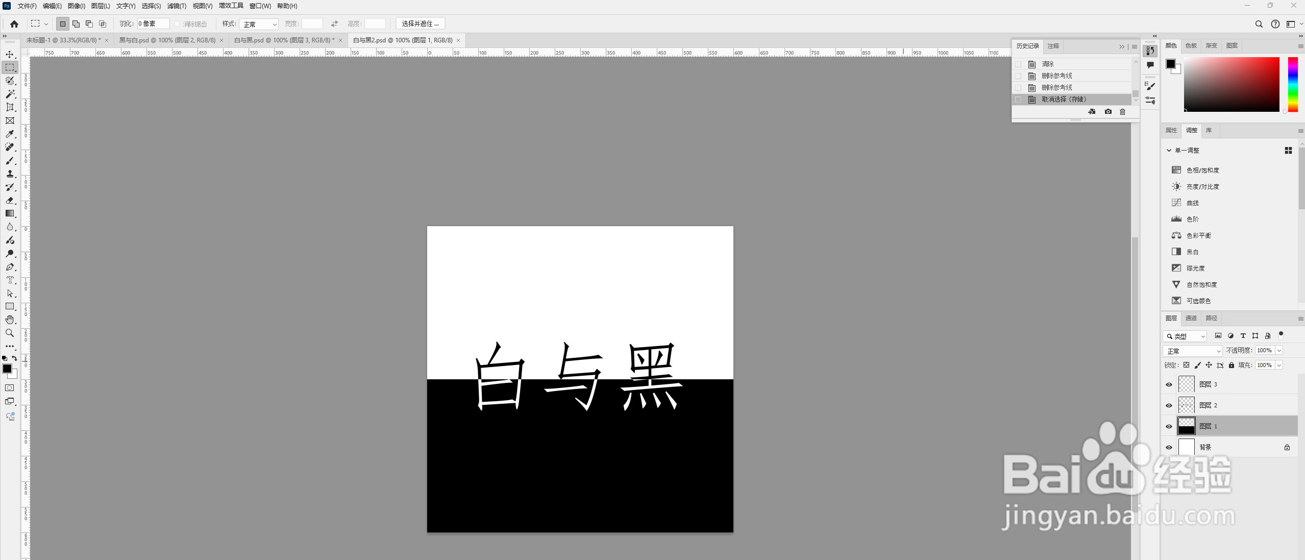Click the 选择并遮住 button
Image resolution: width=1305 pixels, height=560 pixels.
(420, 23)
